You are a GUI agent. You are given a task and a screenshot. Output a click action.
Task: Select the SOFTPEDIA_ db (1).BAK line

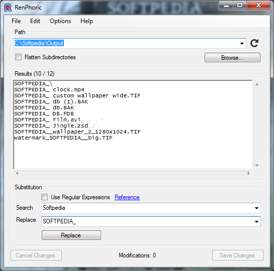[x=51, y=102]
